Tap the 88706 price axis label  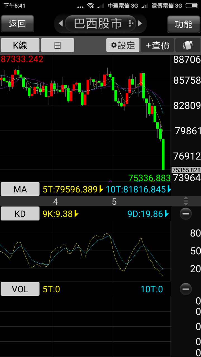coord(187,59)
